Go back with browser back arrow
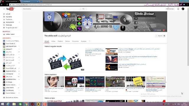The width and height of the screenshot is (189, 106). click(2, 5)
